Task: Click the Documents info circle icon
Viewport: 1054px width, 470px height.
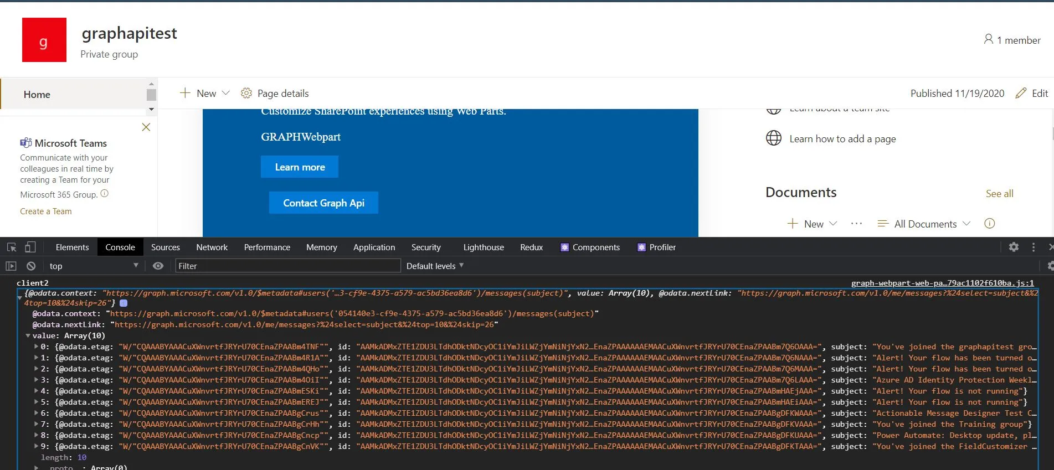Action: point(989,224)
